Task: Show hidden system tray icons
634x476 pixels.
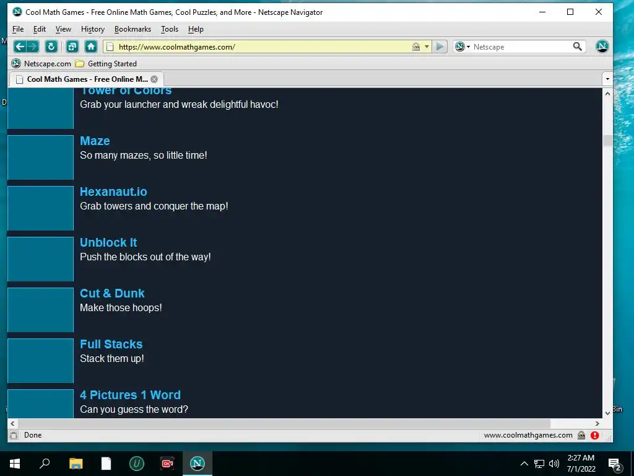Action: pyautogui.click(x=524, y=464)
